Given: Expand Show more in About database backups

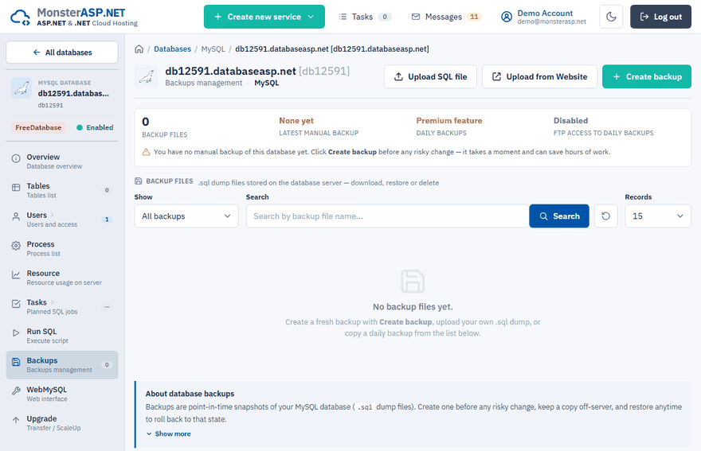Looking at the screenshot, I should click(169, 434).
